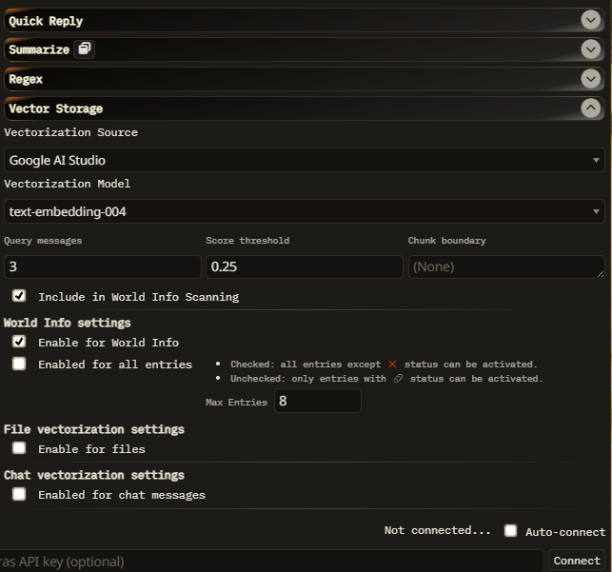This screenshot has width=612, height=572.
Task: Click the Quick Reply header title
Action: click(x=46, y=21)
